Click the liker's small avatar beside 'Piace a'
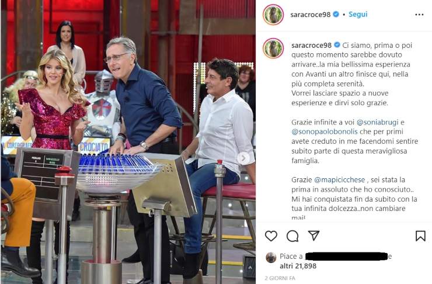 pyautogui.click(x=271, y=258)
